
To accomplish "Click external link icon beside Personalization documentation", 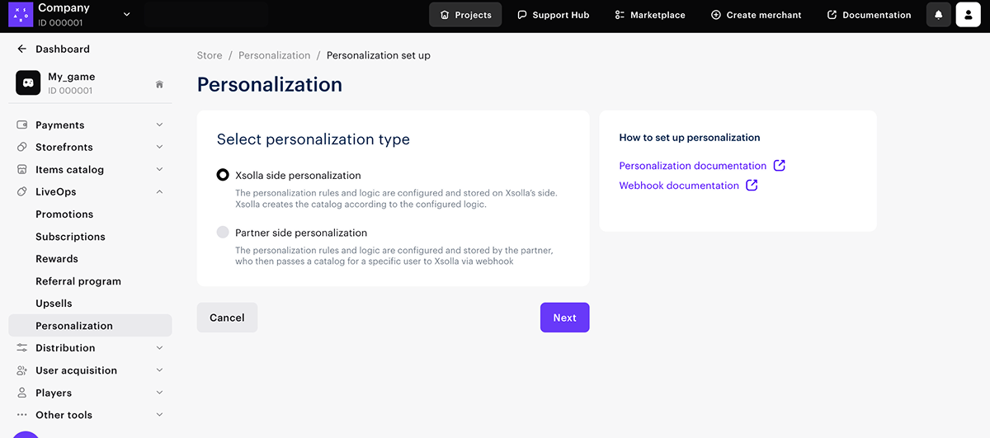I will 779,166.
